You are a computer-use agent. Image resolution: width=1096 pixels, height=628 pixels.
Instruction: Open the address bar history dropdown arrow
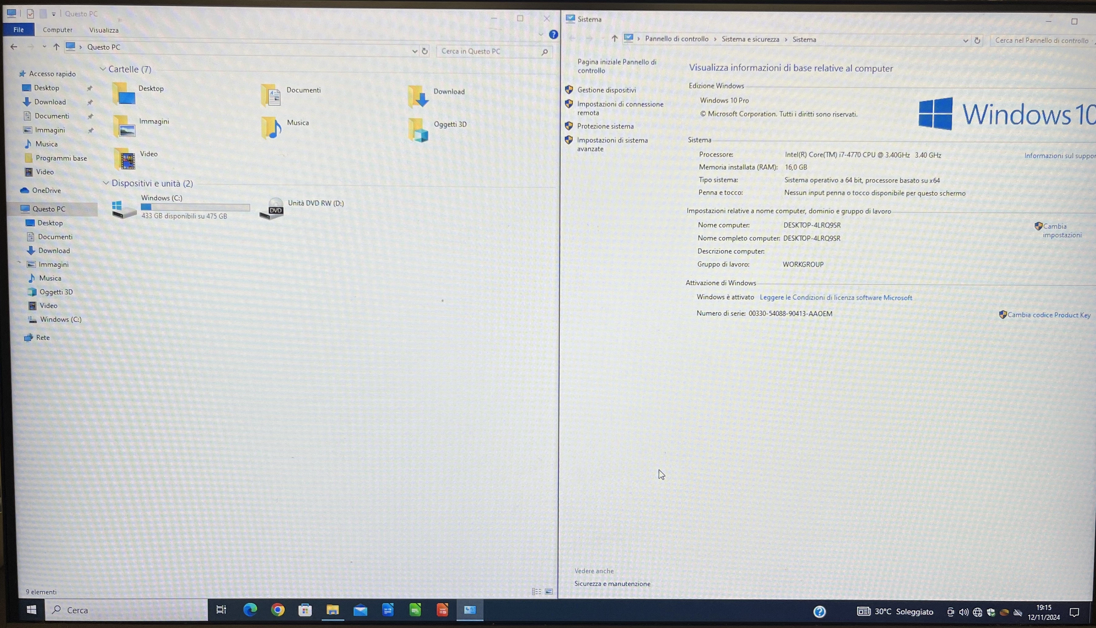coord(414,51)
